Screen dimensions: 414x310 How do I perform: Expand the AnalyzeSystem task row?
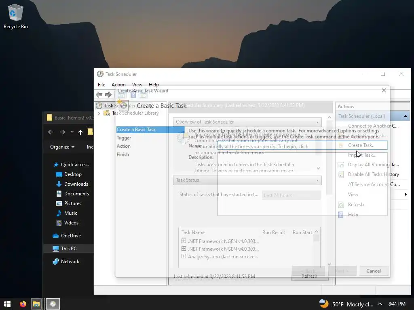[184, 256]
